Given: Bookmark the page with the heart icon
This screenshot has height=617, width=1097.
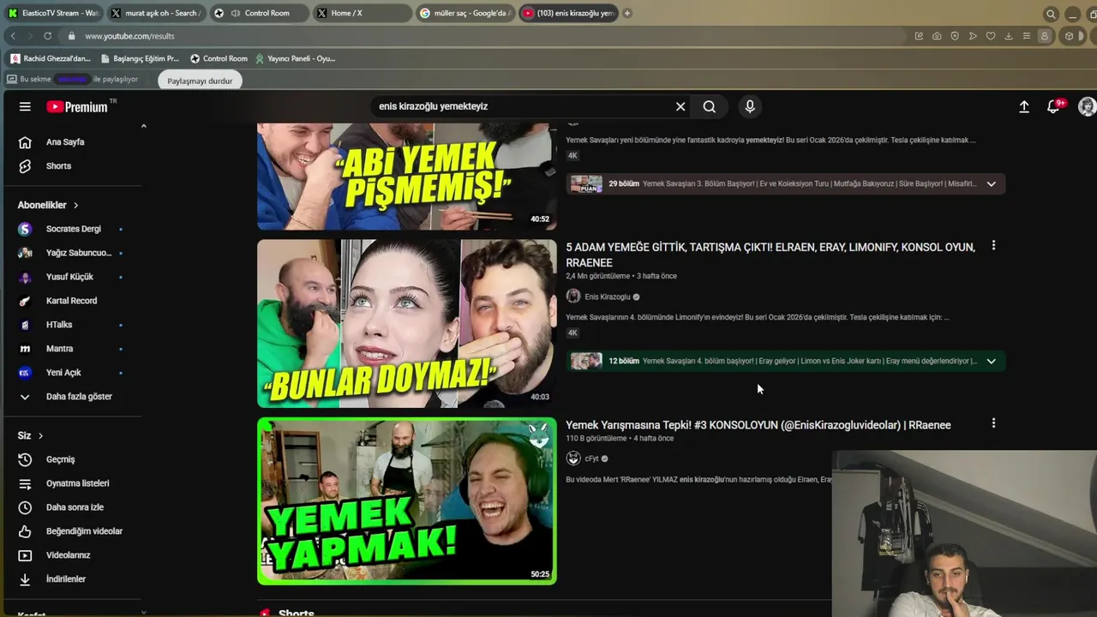Looking at the screenshot, I should coord(991,36).
